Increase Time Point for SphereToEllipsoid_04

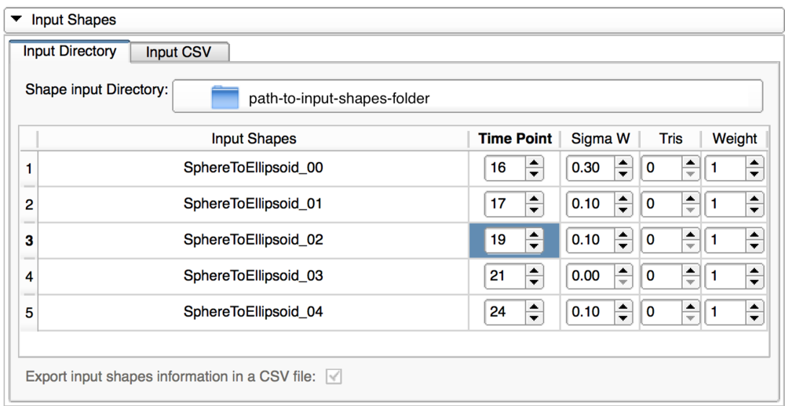[x=535, y=306]
